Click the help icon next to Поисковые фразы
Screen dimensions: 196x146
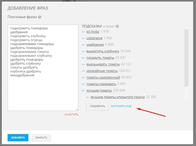click(40, 17)
